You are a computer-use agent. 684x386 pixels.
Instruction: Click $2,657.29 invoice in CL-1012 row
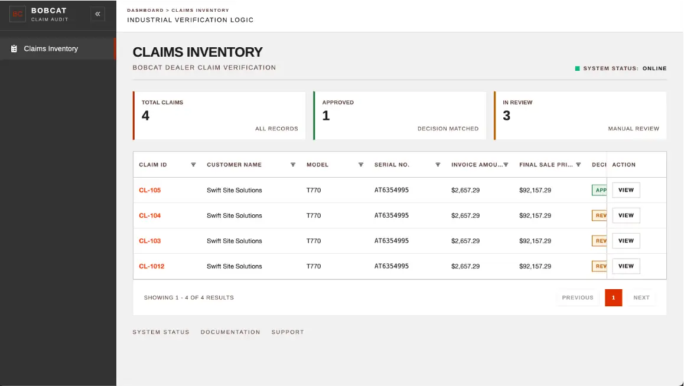click(x=465, y=266)
